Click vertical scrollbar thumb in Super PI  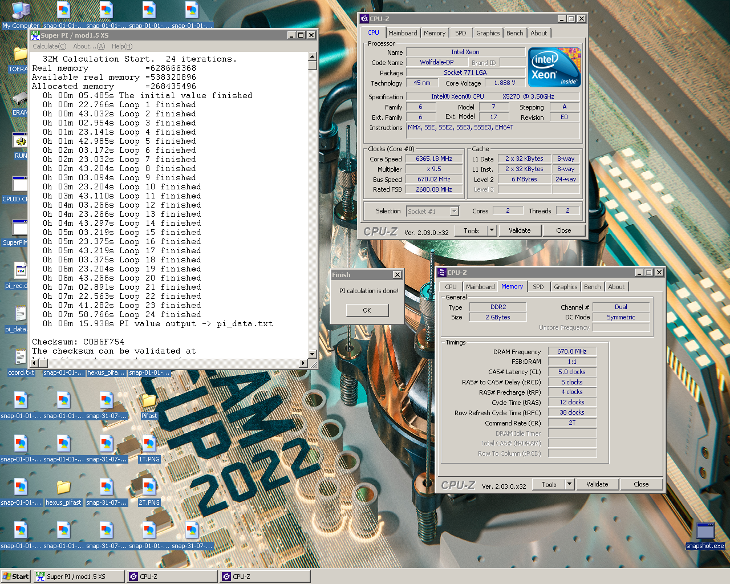313,65
